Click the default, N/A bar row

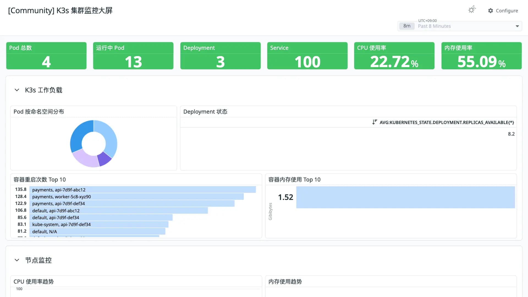(x=97, y=232)
